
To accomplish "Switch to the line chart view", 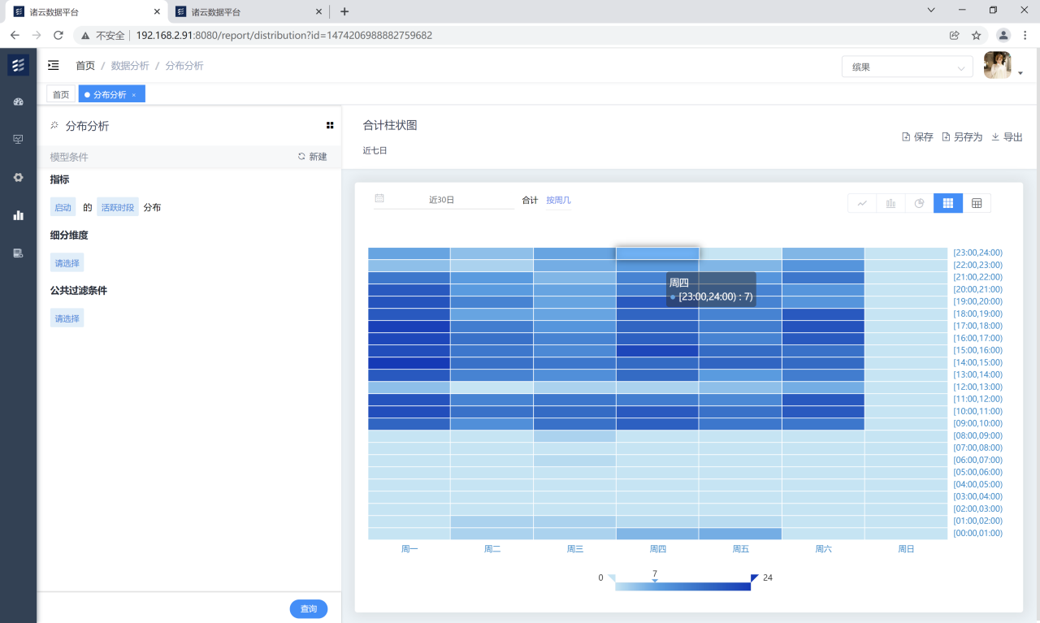I will coord(862,203).
